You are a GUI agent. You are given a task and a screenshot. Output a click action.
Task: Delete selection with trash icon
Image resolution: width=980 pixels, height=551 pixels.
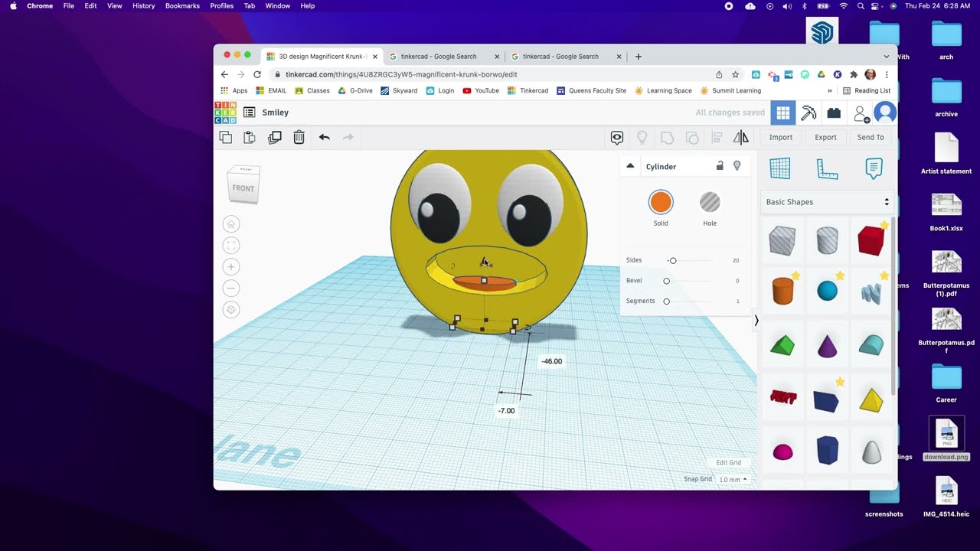(299, 137)
